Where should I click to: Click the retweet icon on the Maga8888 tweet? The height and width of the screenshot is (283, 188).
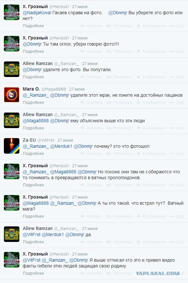pos(109,102)
